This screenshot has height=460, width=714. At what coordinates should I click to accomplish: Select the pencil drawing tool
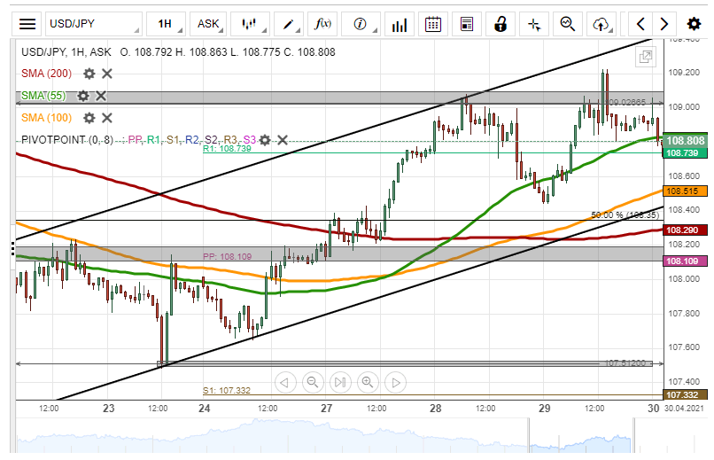click(288, 24)
